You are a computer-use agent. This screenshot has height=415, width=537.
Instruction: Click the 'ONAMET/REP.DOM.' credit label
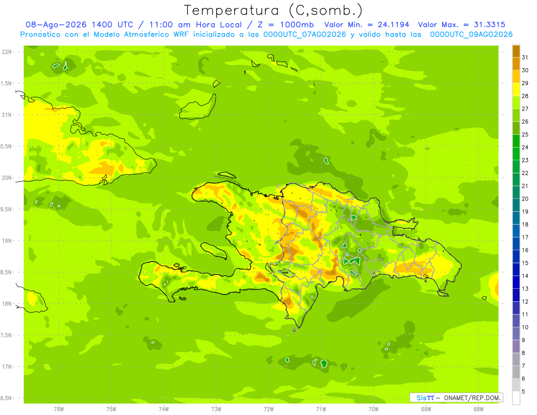472,398
